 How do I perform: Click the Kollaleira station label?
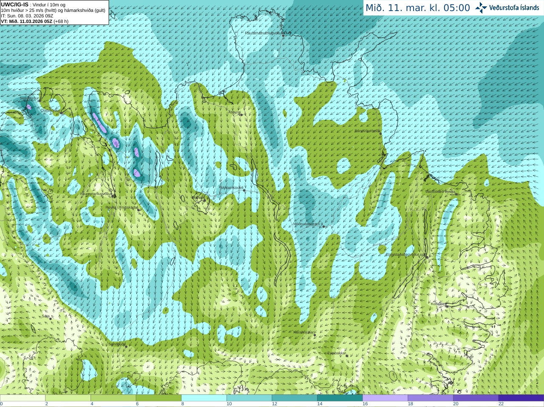(x=438, y=304)
